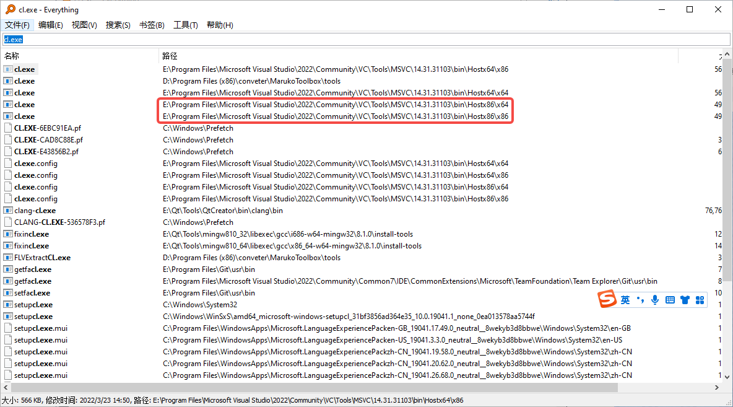Open the 编辑(E) menu
Image resolution: width=733 pixels, height=407 pixels.
pyautogui.click(x=51, y=25)
